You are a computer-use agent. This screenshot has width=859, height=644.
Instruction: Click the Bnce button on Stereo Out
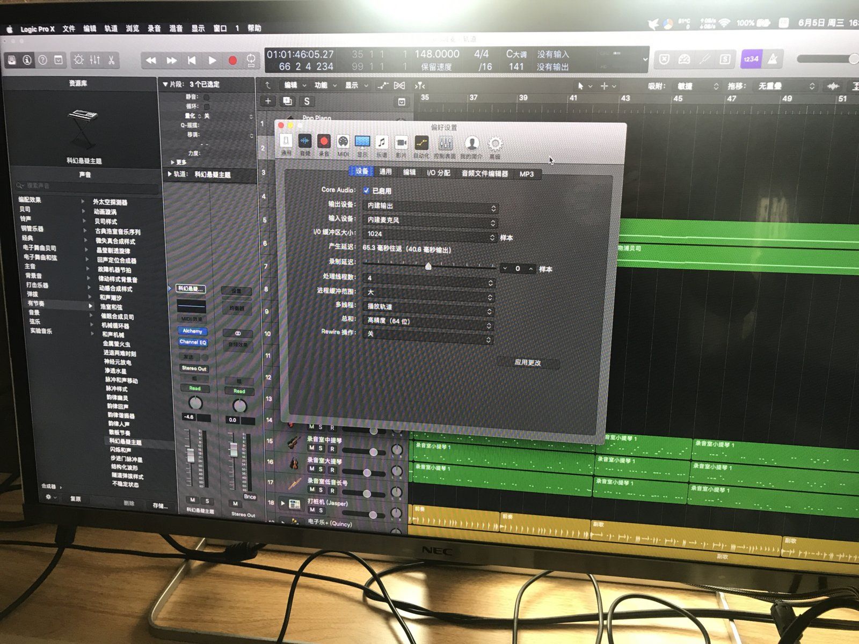[x=250, y=497]
